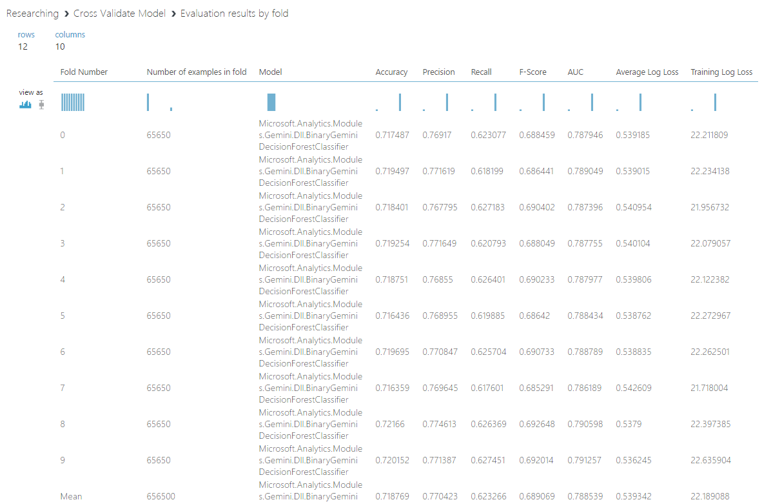Image resolution: width=782 pixels, height=502 pixels.
Task: Click average log loss value 0.540954
Action: (633, 207)
